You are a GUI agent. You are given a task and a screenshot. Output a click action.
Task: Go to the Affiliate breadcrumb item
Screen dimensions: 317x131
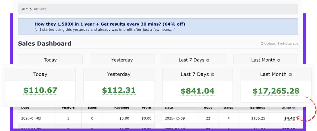click(x=40, y=9)
